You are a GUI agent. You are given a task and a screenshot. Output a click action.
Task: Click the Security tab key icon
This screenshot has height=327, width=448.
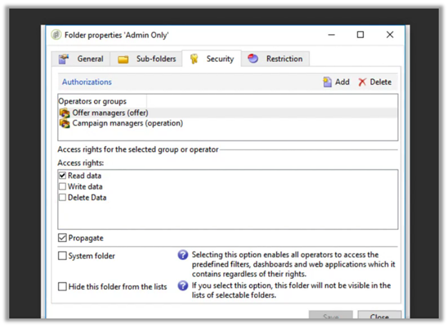point(194,59)
